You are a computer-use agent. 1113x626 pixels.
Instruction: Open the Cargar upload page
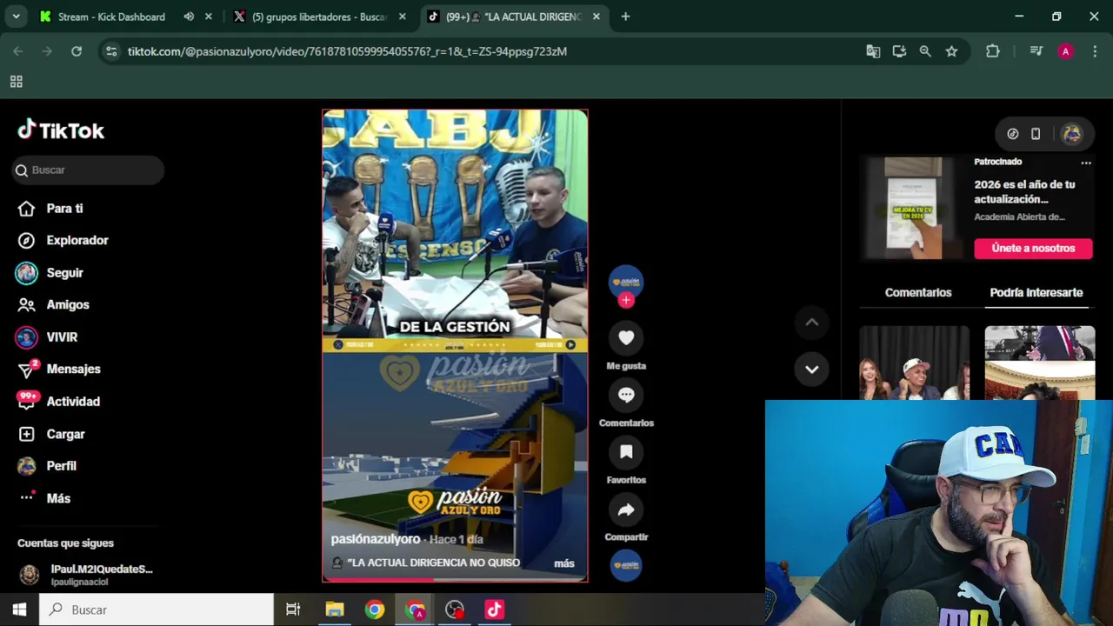point(52,434)
